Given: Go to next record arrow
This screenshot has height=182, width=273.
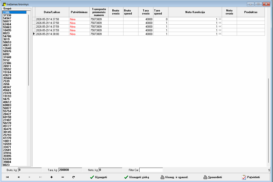Looking at the screenshot, I should pos(29,177).
